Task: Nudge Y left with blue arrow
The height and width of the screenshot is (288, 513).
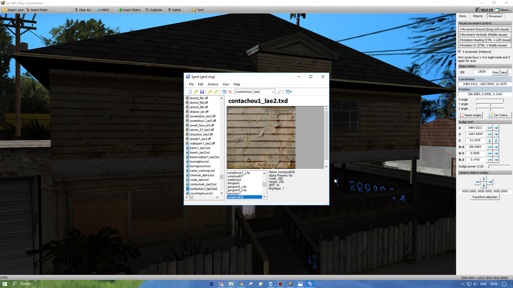Action: click(x=490, y=134)
